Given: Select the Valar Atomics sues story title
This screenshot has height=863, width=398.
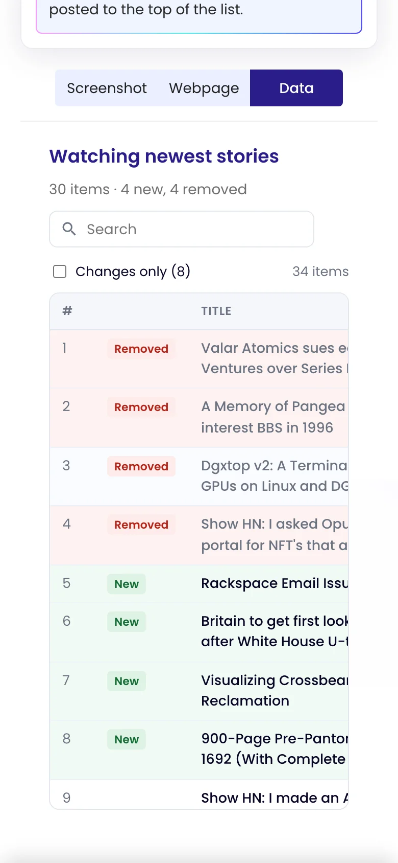Looking at the screenshot, I should click(x=275, y=358).
